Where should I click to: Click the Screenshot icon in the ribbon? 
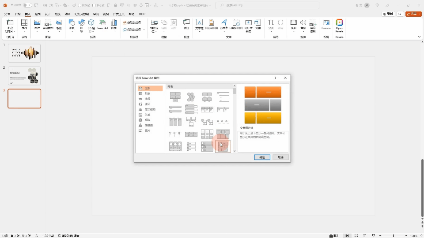(x=48, y=22)
